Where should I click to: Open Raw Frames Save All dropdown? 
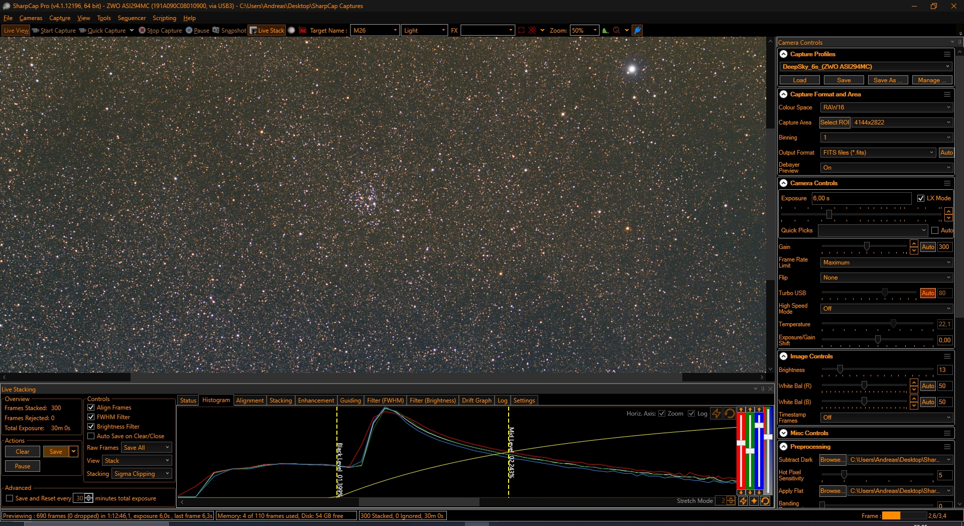[147, 448]
